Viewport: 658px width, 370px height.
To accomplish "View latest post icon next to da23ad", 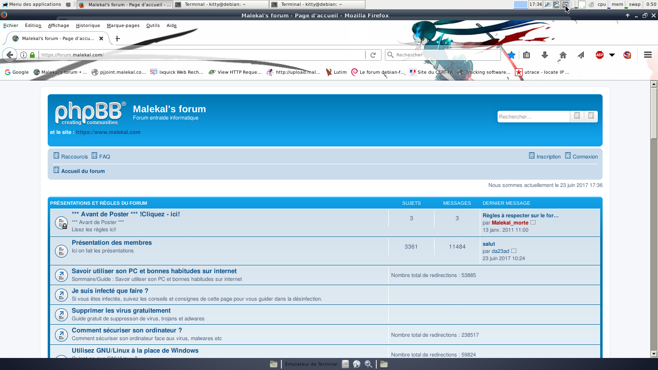I will pyautogui.click(x=513, y=251).
